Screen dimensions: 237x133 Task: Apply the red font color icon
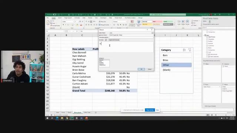tap(81, 25)
